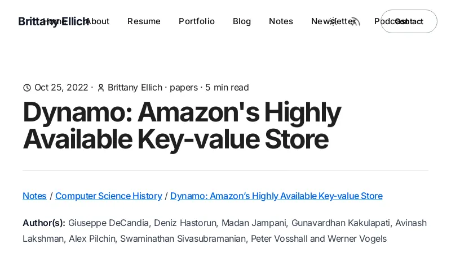Click the Brittany Ellich author byline

(134, 88)
